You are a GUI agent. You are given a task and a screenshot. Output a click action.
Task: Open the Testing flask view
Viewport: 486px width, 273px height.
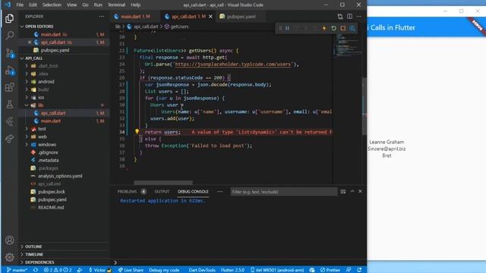10,105
